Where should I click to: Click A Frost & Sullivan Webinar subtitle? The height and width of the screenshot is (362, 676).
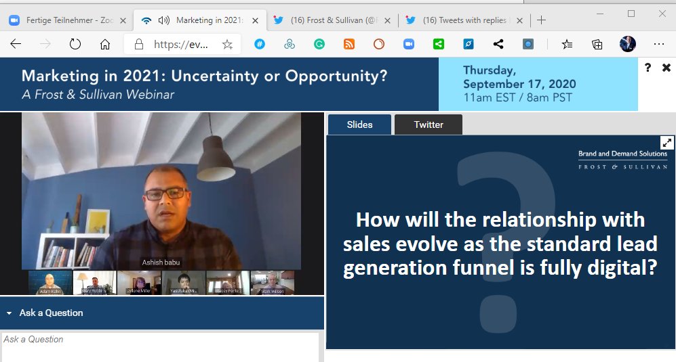point(98,95)
